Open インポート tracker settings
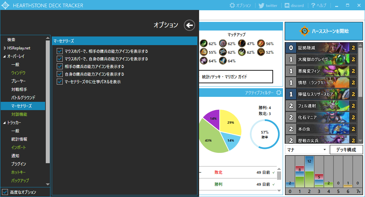The height and width of the screenshot is (197, 365). point(18,148)
